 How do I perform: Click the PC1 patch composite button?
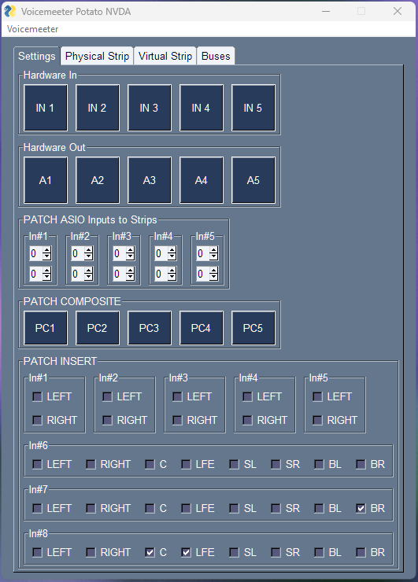[46, 328]
